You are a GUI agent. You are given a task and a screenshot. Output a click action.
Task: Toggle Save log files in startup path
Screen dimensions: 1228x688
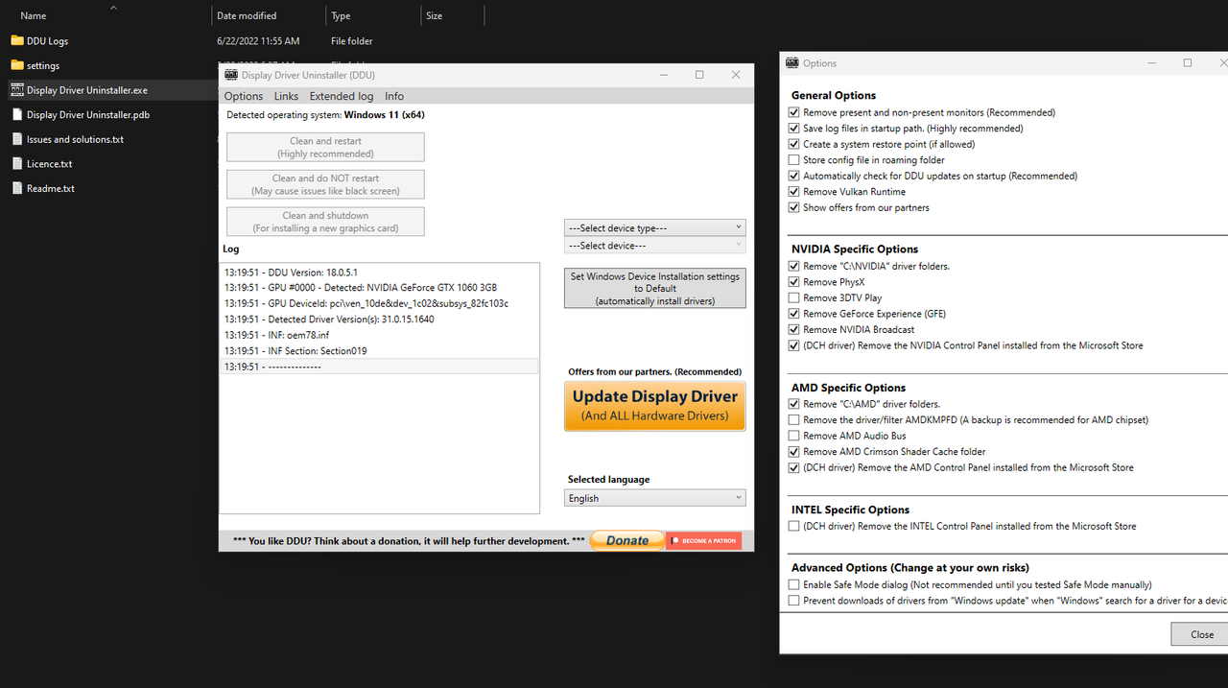point(793,129)
